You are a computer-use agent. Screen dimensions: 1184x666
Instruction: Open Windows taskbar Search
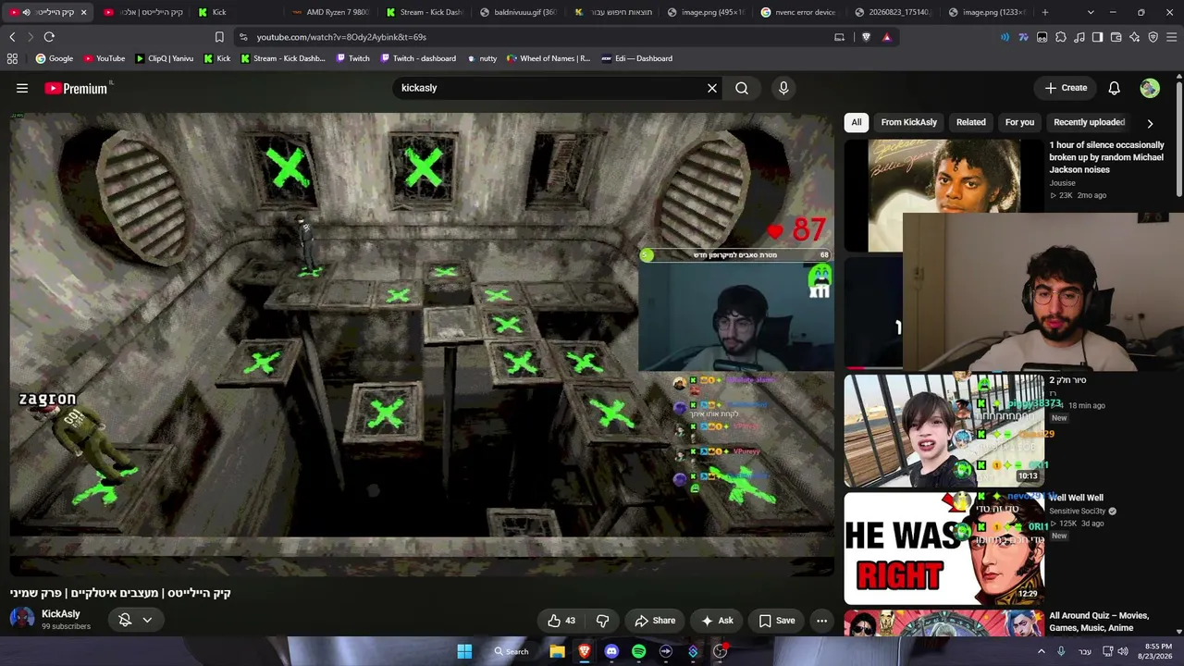512,651
